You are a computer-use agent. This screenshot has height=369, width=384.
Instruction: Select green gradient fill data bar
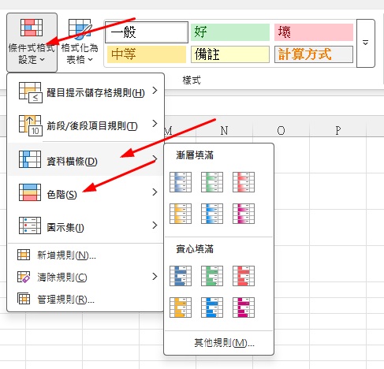pyautogui.click(x=212, y=182)
